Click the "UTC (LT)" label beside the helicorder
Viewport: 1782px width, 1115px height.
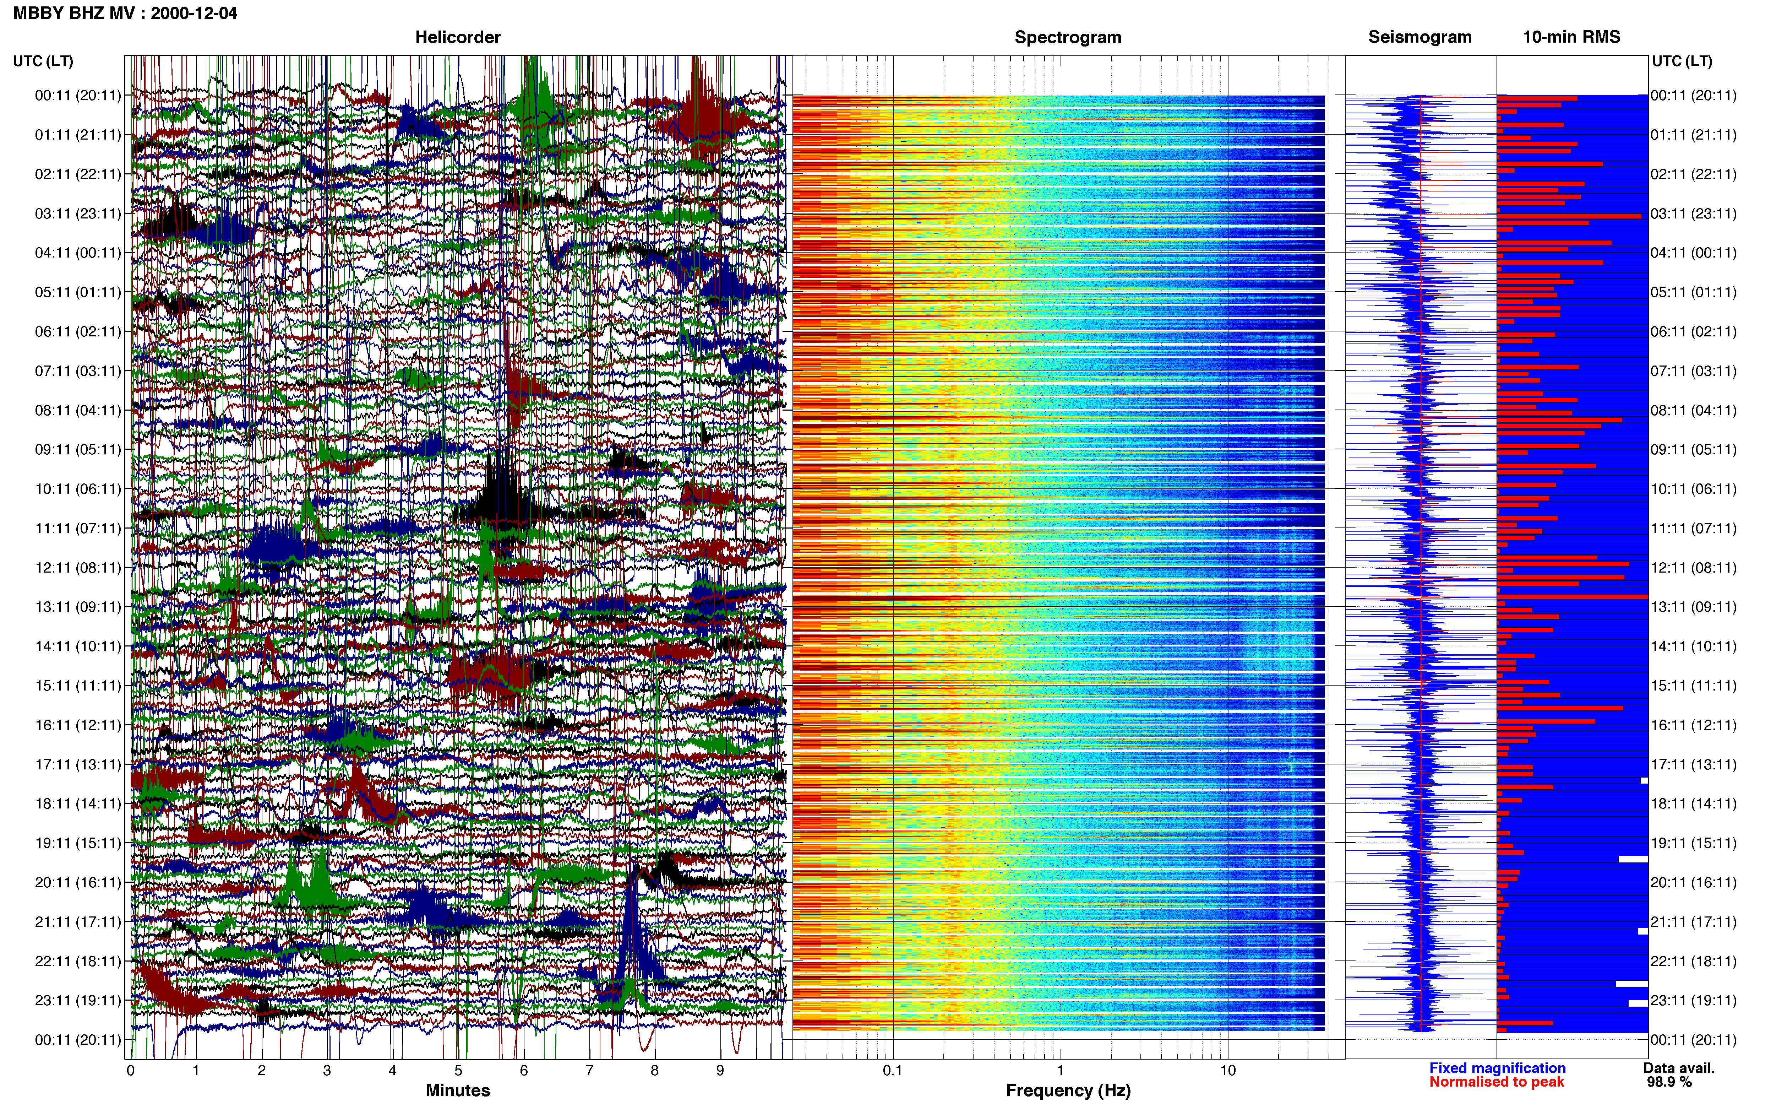pyautogui.click(x=43, y=61)
